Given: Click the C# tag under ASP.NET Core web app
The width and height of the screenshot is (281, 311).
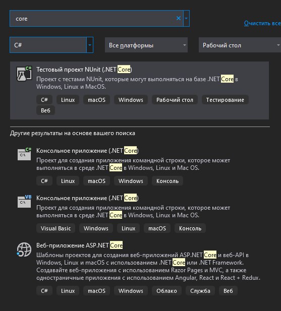Looking at the screenshot, I should coord(44,291).
